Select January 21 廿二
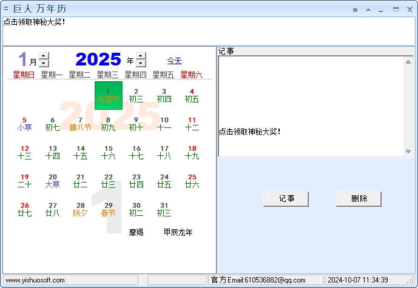The height and width of the screenshot is (288, 418). click(81, 181)
